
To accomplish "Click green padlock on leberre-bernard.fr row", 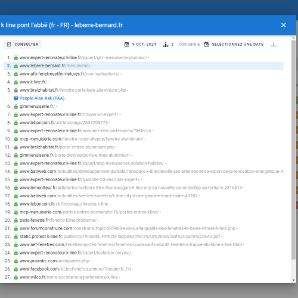I will tap(16, 66).
